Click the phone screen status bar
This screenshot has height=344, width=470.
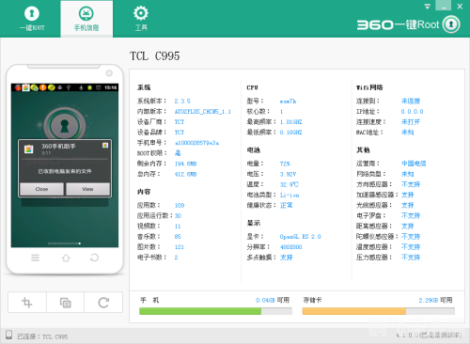pyautogui.click(x=65, y=87)
